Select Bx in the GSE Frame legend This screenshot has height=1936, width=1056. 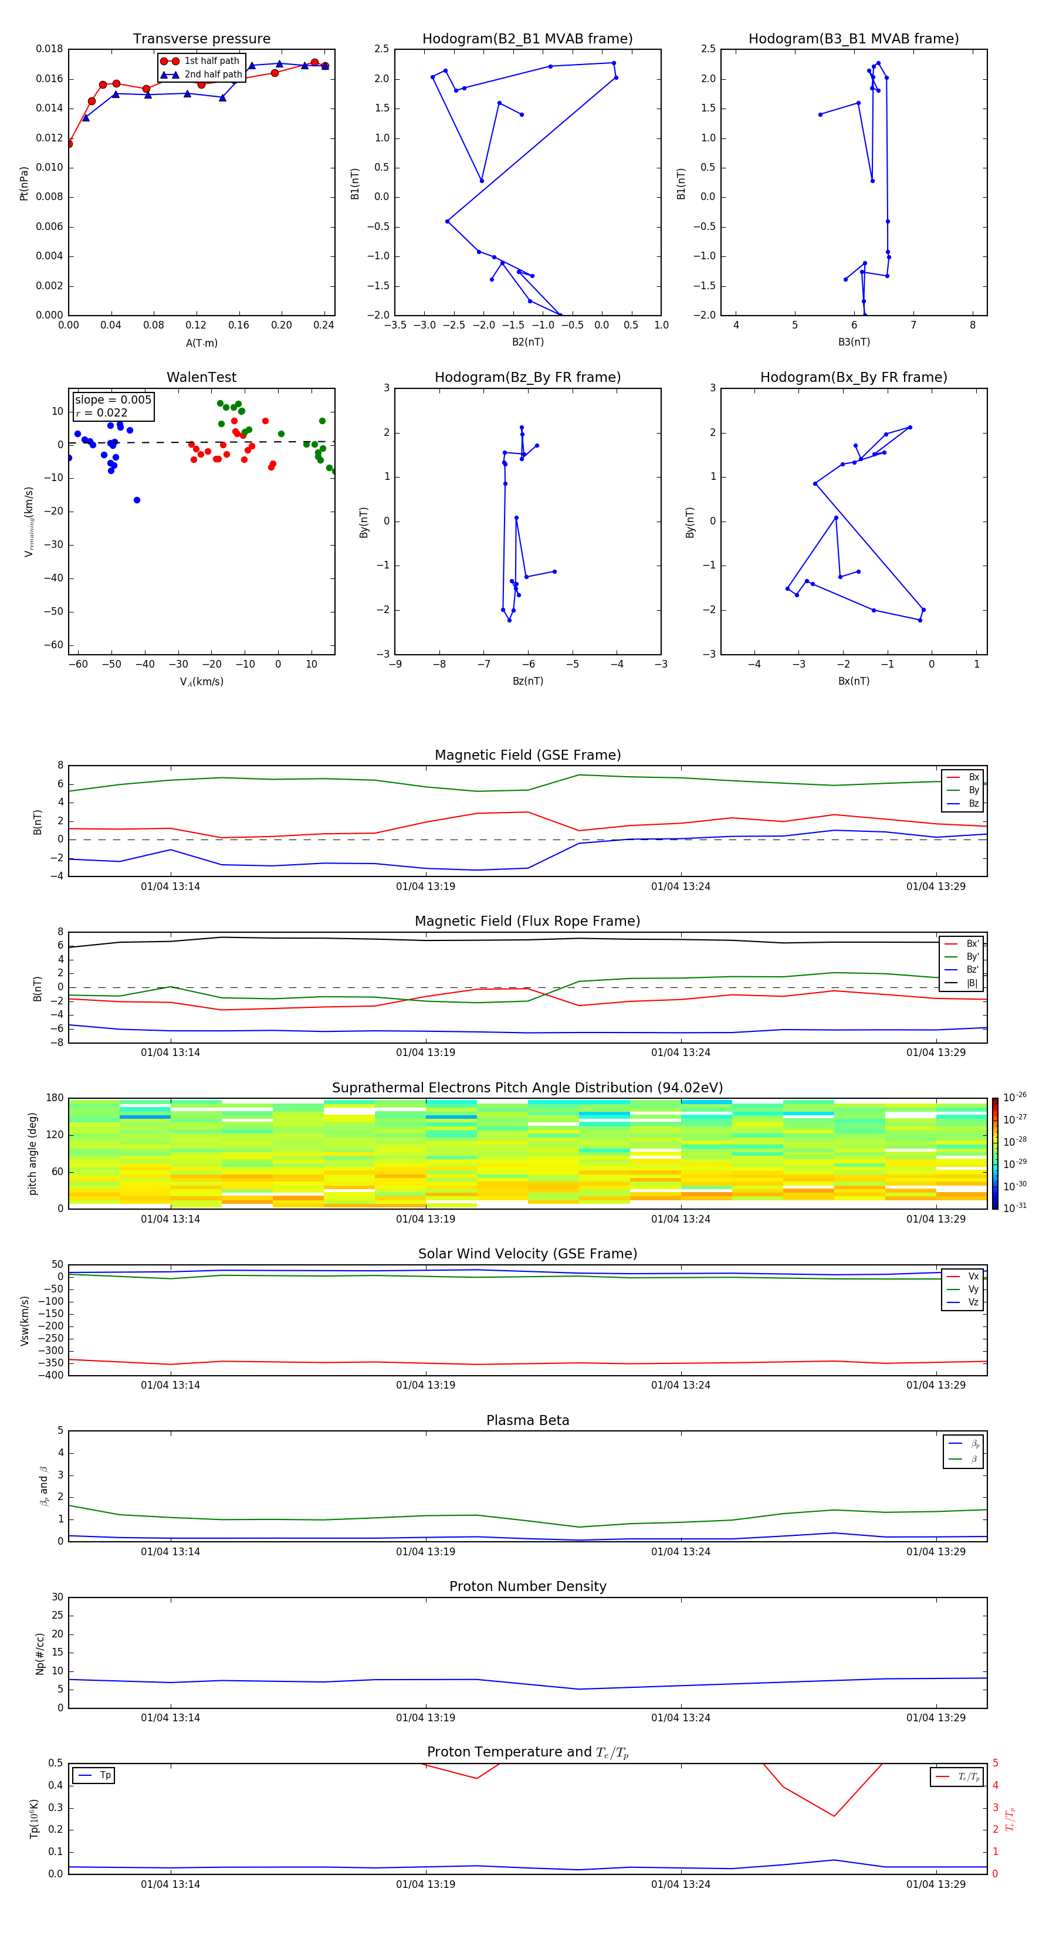(x=963, y=777)
